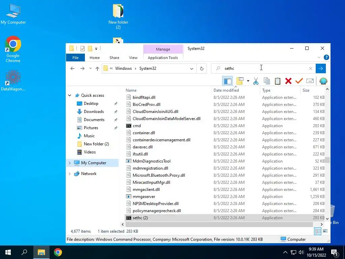
Task: Click in the sethc search box
Action: (264, 68)
